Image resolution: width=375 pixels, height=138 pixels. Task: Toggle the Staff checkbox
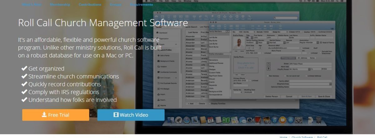[x=312, y=48]
